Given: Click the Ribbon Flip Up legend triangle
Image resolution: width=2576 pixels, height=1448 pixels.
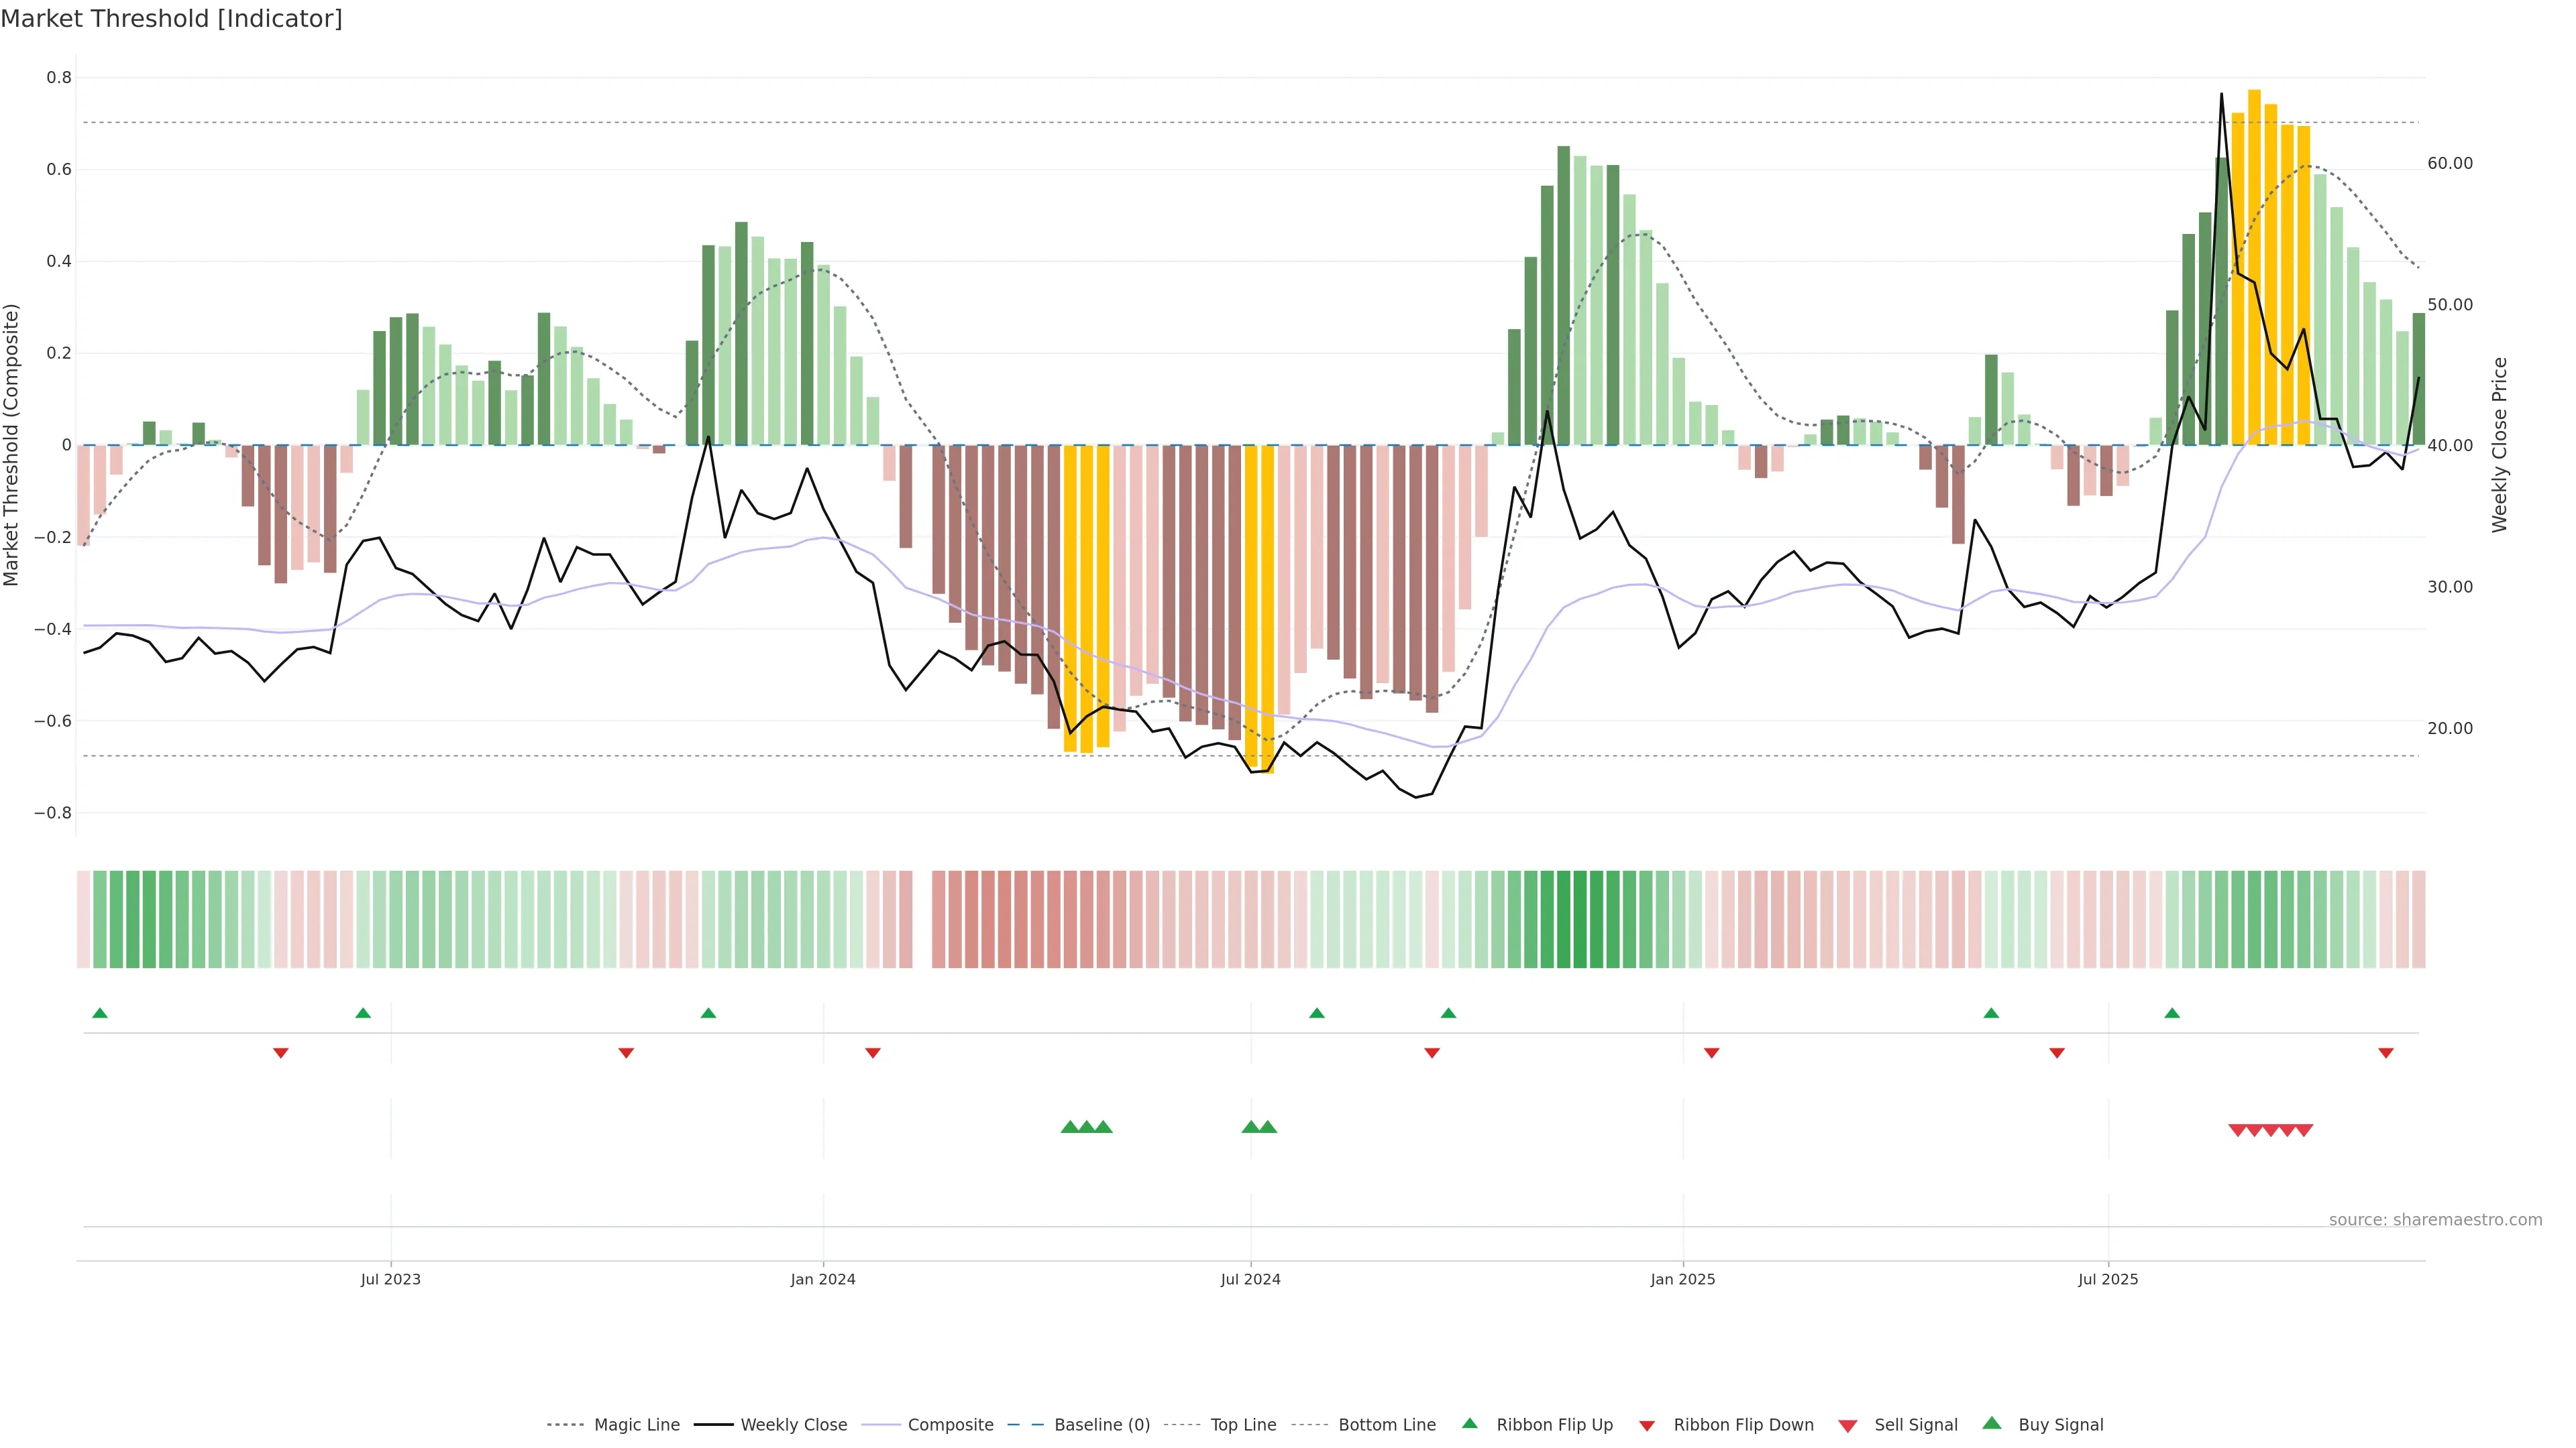Looking at the screenshot, I should pyautogui.click(x=1469, y=1423).
